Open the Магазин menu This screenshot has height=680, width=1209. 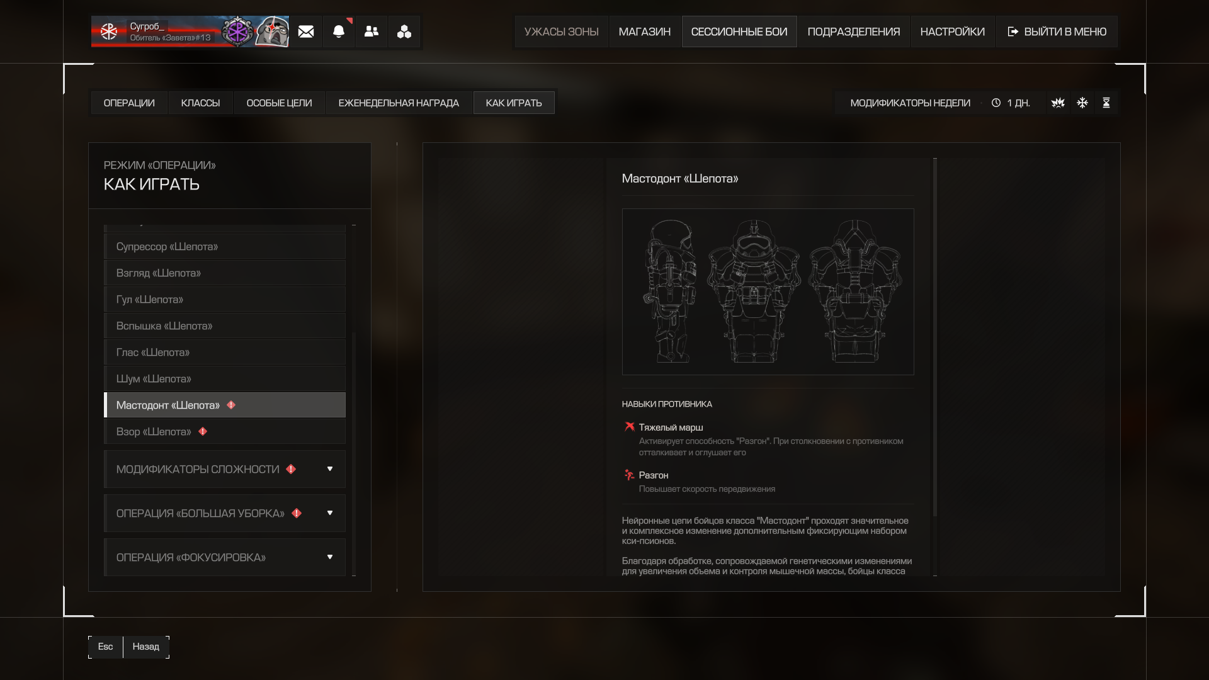coord(644,31)
